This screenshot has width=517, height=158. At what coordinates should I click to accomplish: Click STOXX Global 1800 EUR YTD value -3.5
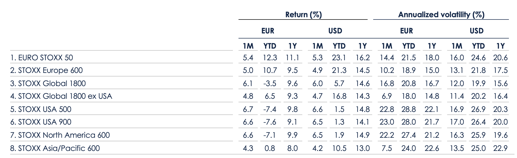click(270, 84)
